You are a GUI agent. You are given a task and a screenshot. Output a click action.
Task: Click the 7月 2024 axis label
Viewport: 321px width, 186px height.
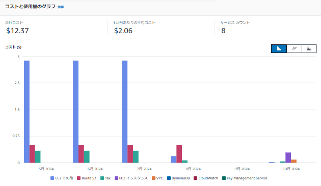pos(144,169)
